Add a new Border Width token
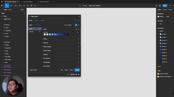 tap(79, 51)
